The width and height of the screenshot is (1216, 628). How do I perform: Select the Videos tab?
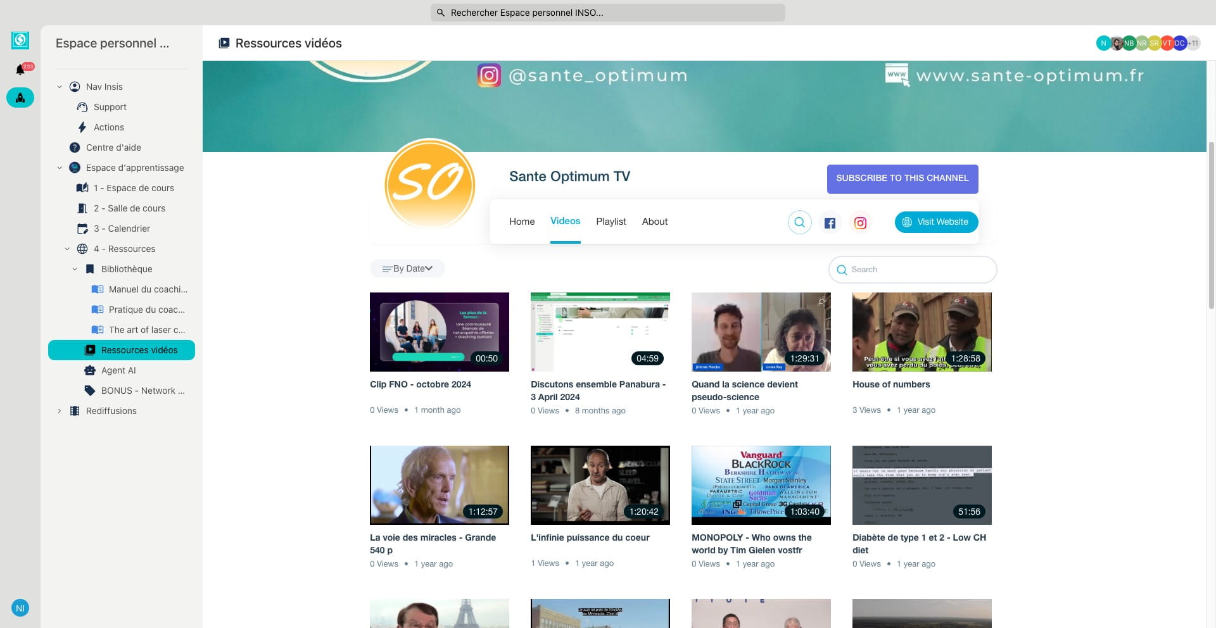[565, 221]
